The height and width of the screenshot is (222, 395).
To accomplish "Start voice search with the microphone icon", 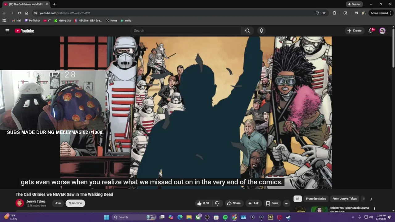I will (261, 31).
